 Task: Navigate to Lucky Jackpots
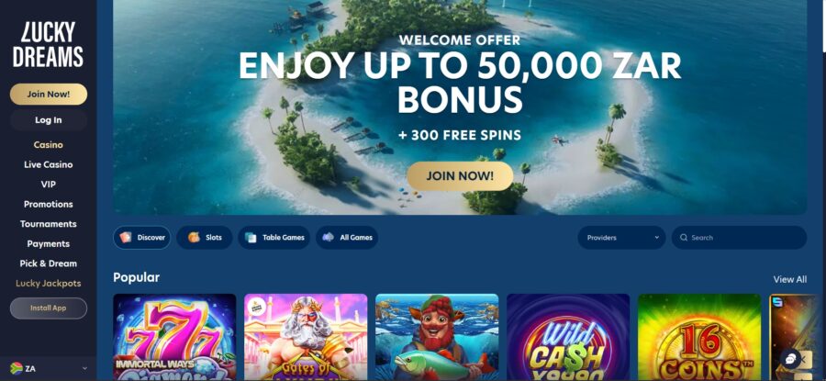coord(49,283)
